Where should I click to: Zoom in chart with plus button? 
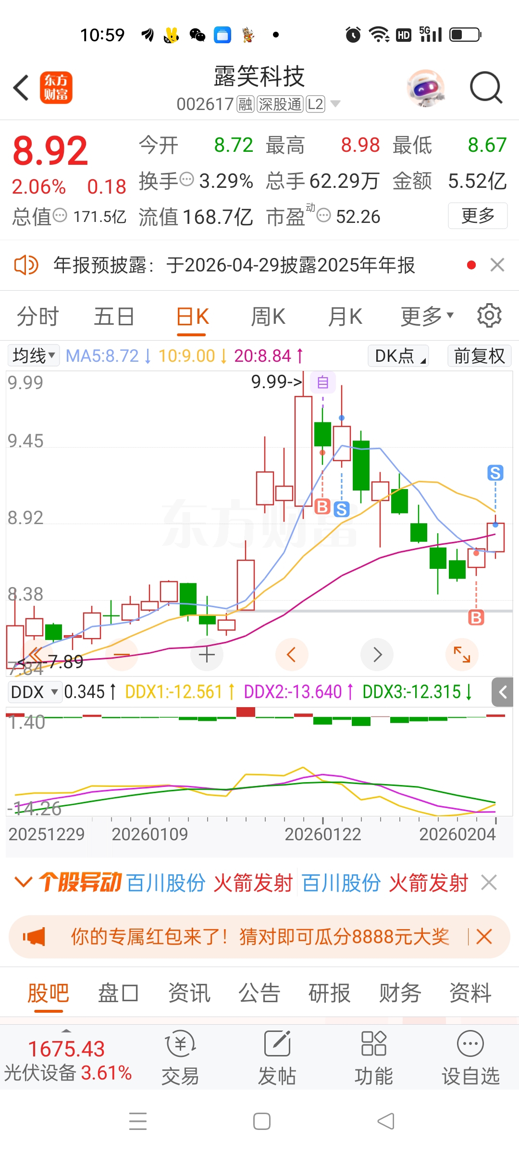point(207,654)
